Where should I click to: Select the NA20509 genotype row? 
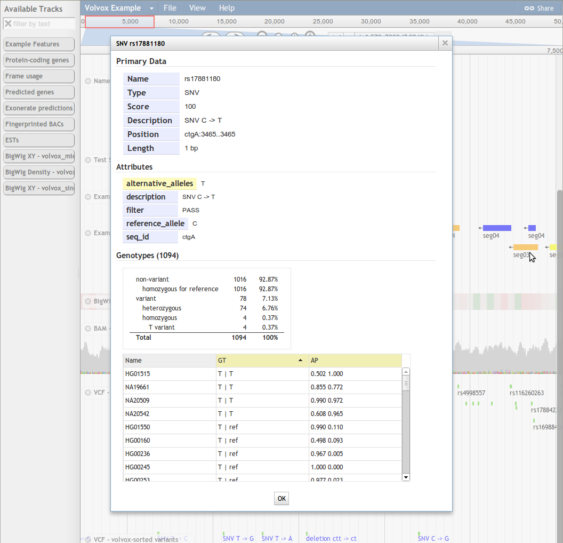tap(262, 401)
